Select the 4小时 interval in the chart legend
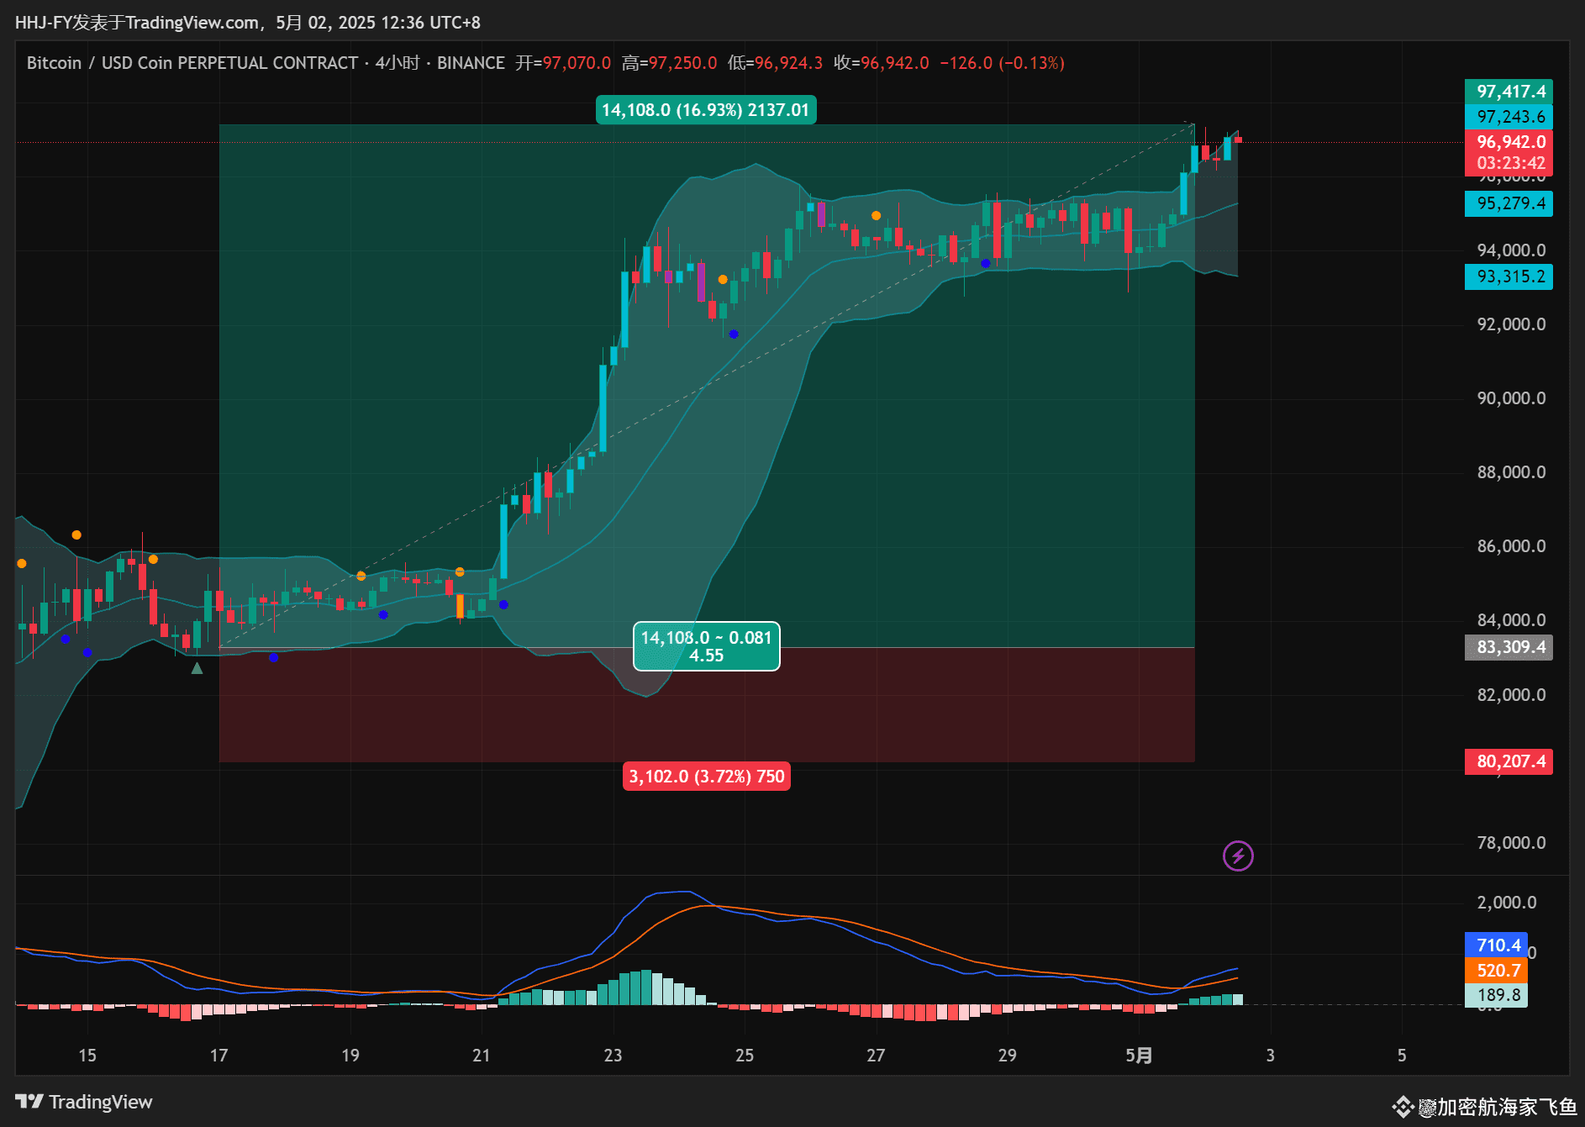The width and height of the screenshot is (1585, 1127). (398, 63)
